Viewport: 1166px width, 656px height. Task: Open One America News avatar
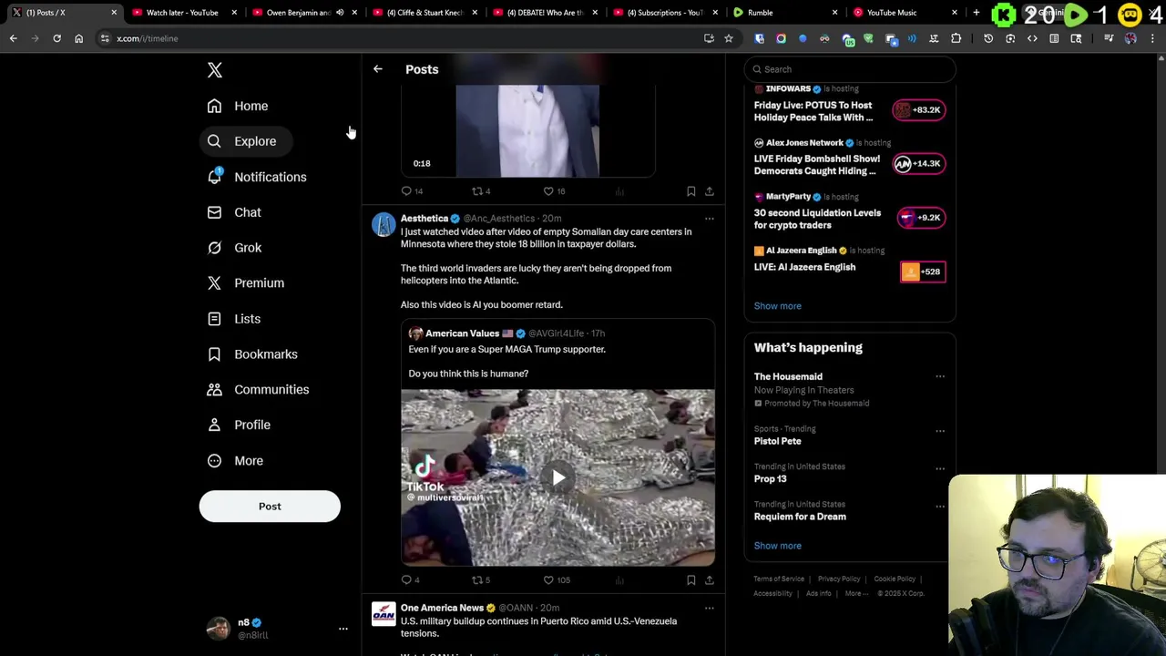(x=384, y=614)
